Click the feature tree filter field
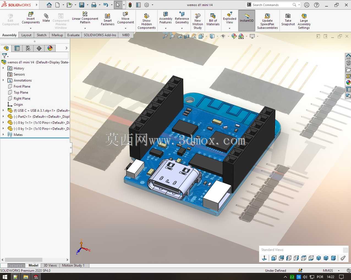 (x=35, y=56)
